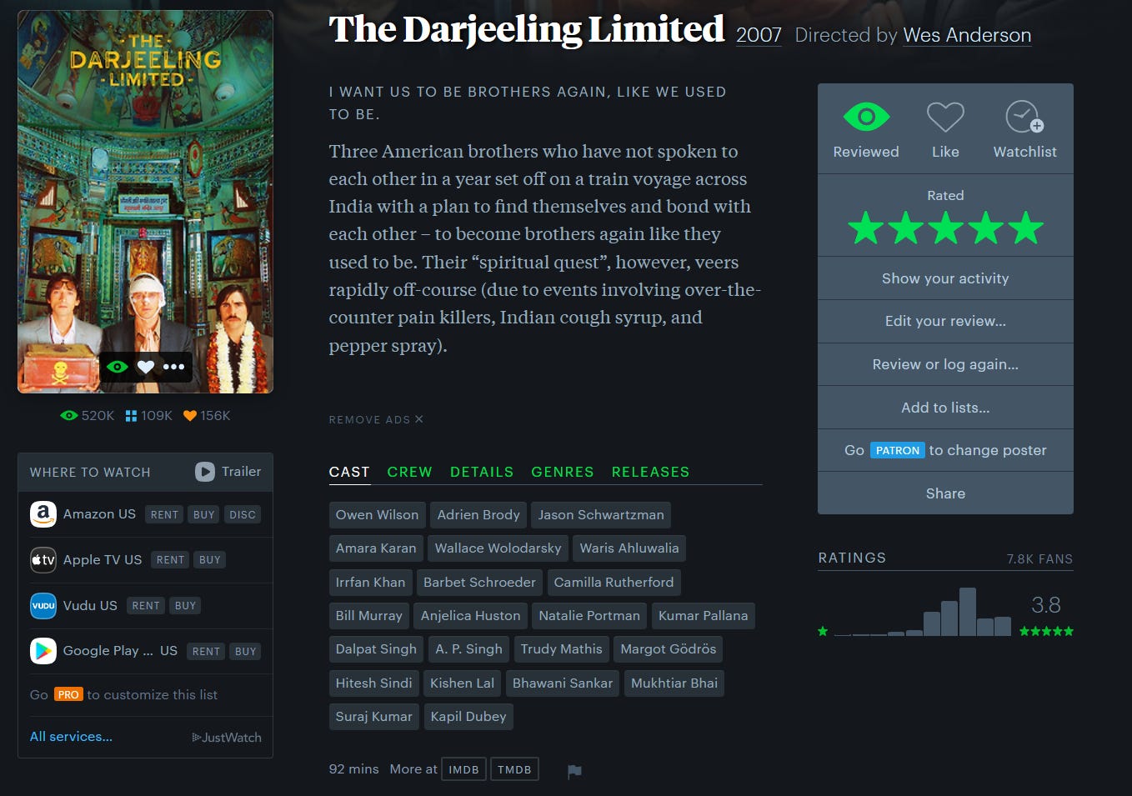This screenshot has height=796, width=1132.
Task: Click Review or log again
Action: point(945,364)
